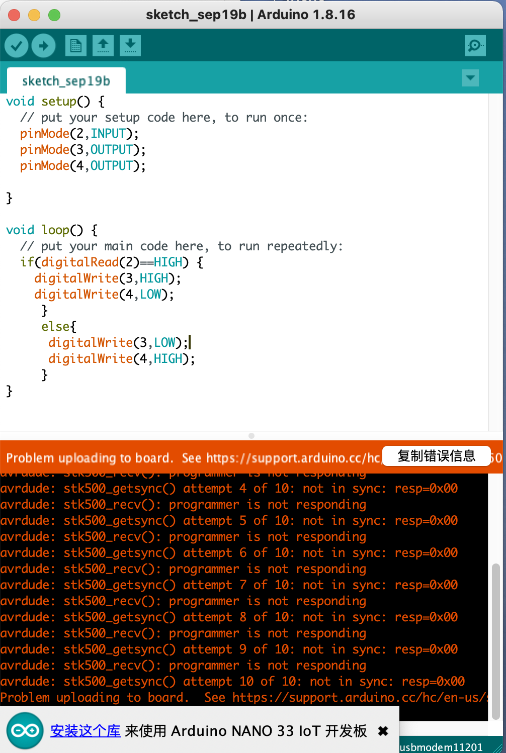Click the 复制错误信息 button
This screenshot has width=506, height=753.
click(x=437, y=456)
